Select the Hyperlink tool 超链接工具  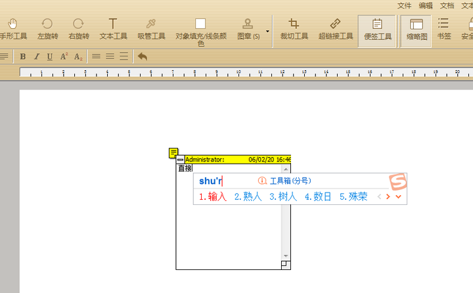point(336,30)
